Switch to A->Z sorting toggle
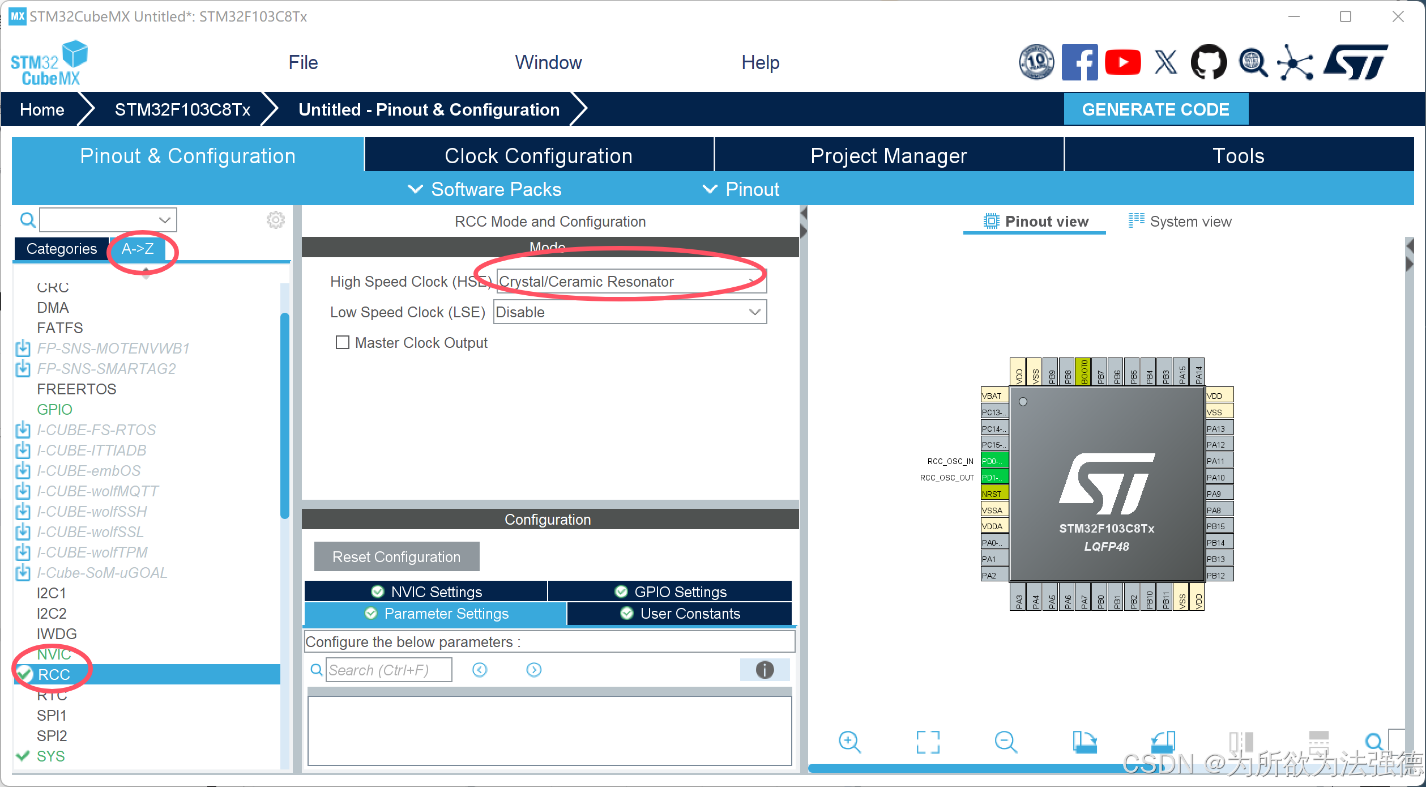The width and height of the screenshot is (1426, 787). coord(138,249)
